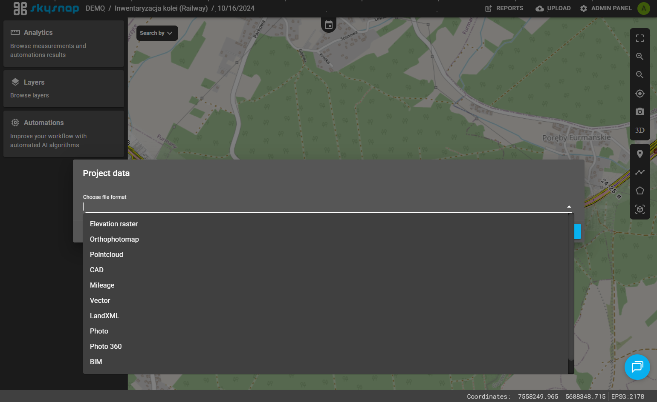Center map on current location target

pos(640,94)
